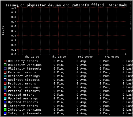This screenshot has width=133, height=117.
Task: Click the RRDTOOL / TOBI OETIKER watermark
Action: pos(130,16)
